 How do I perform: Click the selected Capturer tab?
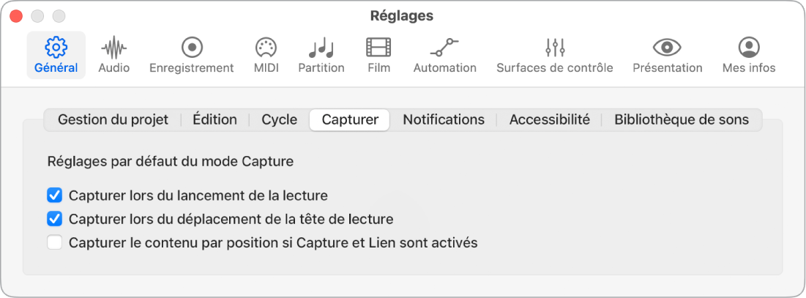click(x=350, y=119)
